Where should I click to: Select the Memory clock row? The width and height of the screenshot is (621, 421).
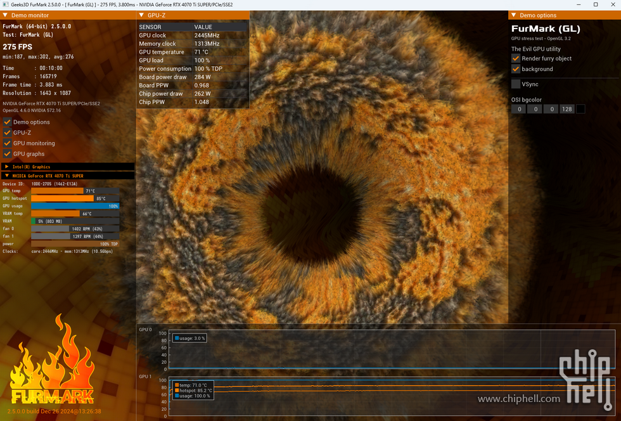(x=193, y=44)
